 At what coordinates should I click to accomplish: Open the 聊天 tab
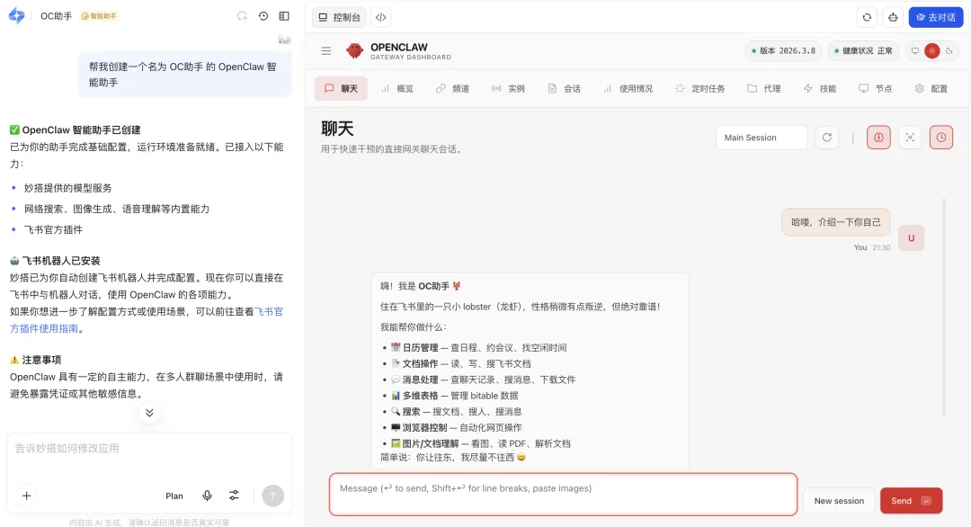(342, 88)
